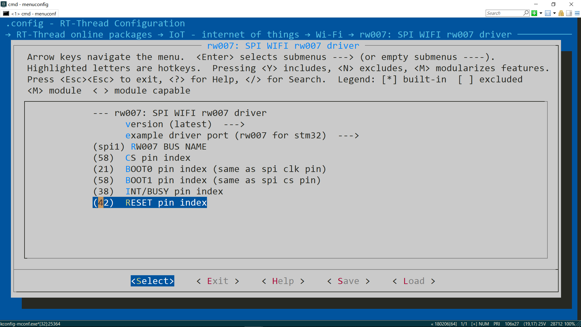Click the magnifier icon in search box
This screenshot has height=327, width=581.
pyautogui.click(x=526, y=13)
